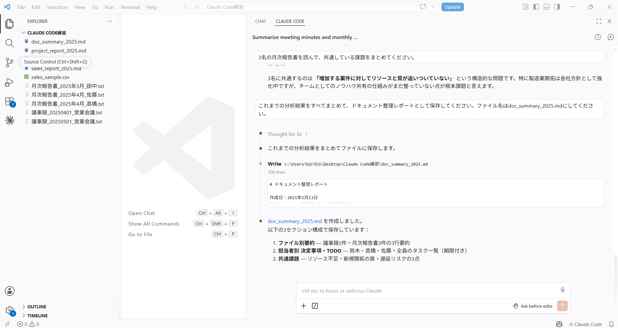This screenshot has width=618, height=328.
Task: Open the chat icon in title bar
Action: click(x=423, y=7)
